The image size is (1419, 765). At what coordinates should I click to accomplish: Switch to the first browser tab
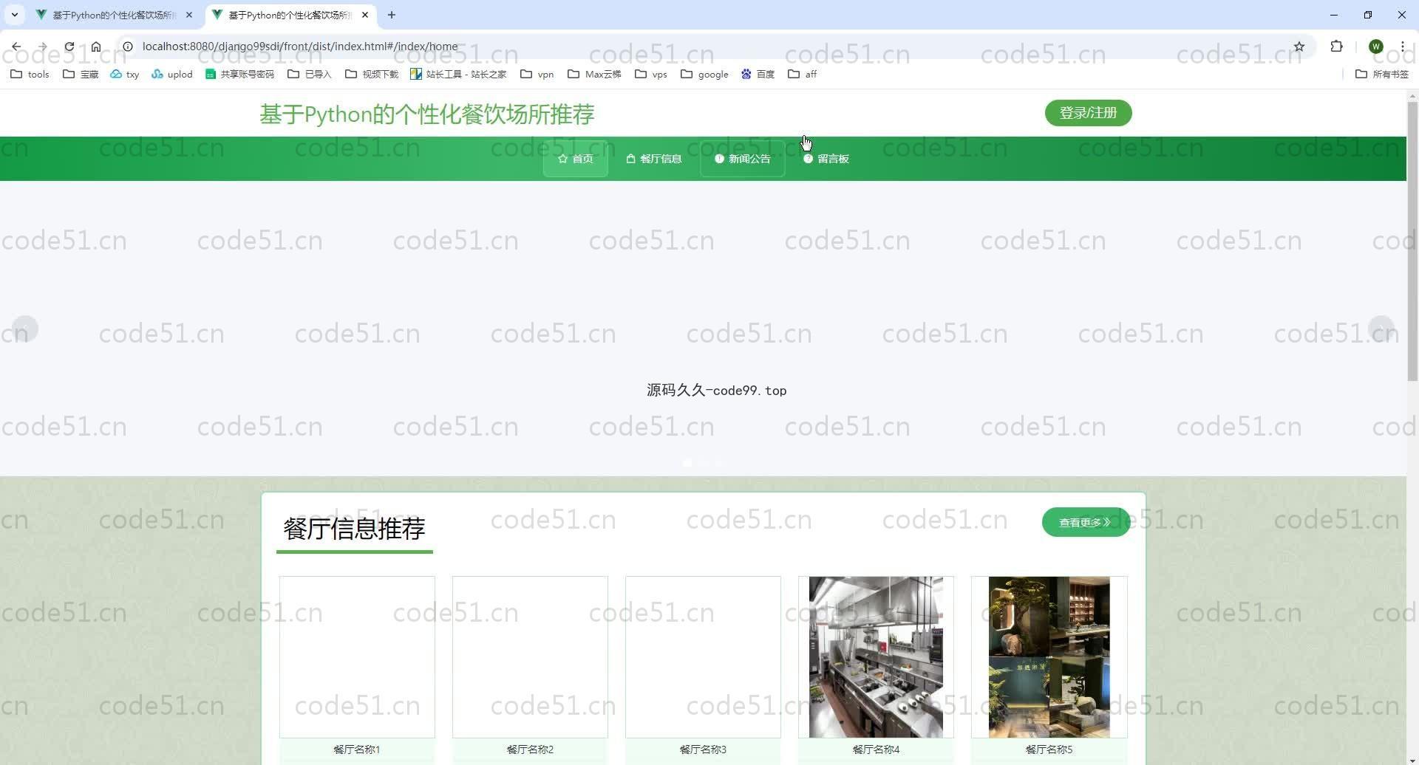(113, 15)
